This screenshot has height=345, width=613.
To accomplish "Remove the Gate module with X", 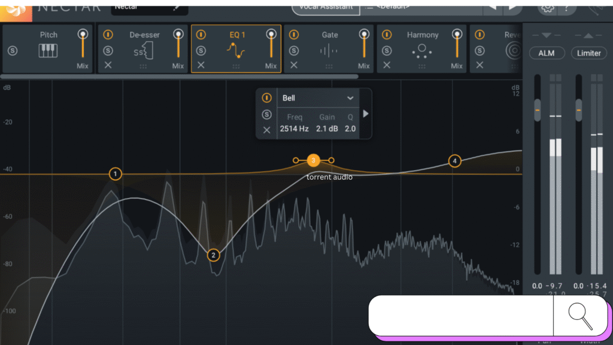I will pos(293,65).
